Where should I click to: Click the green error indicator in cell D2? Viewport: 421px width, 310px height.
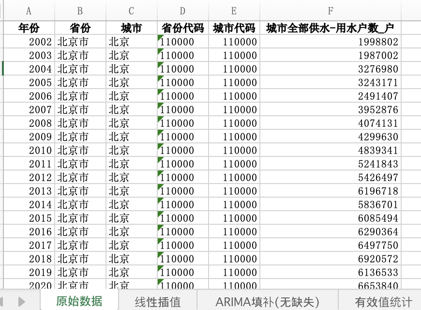(x=160, y=37)
